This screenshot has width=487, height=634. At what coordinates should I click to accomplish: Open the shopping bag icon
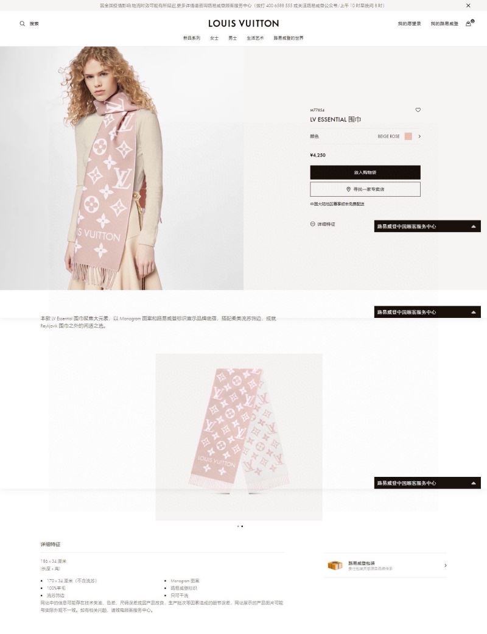[x=468, y=24]
